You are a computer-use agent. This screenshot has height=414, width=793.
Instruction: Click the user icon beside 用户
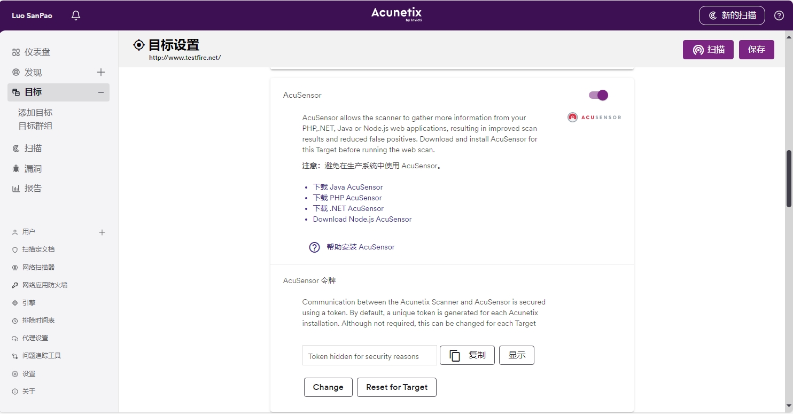(15, 232)
